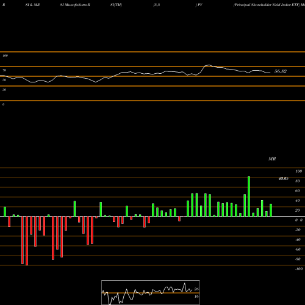Click the 'SI MunafaSutraR' header text
Viewport: 305px width, 305px height.
tap(75, 5)
